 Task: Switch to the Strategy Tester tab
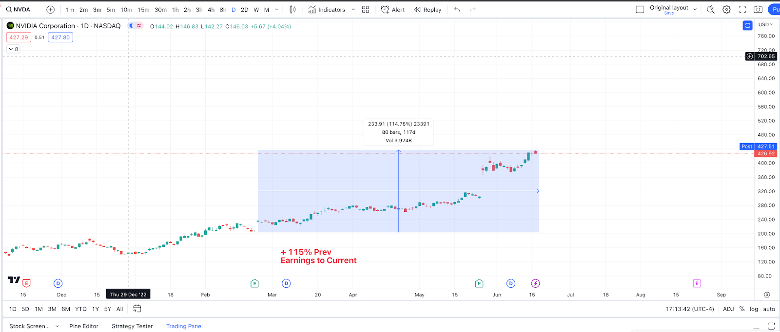(132, 326)
